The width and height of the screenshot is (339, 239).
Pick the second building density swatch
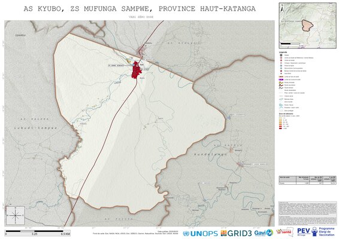click(x=281, y=120)
